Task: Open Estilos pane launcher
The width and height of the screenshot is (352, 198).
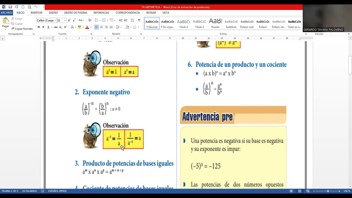Action: tap(306, 34)
